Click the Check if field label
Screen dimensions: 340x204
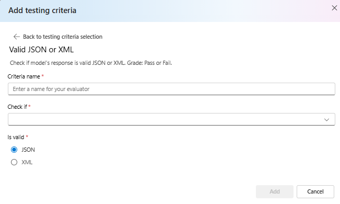17,107
